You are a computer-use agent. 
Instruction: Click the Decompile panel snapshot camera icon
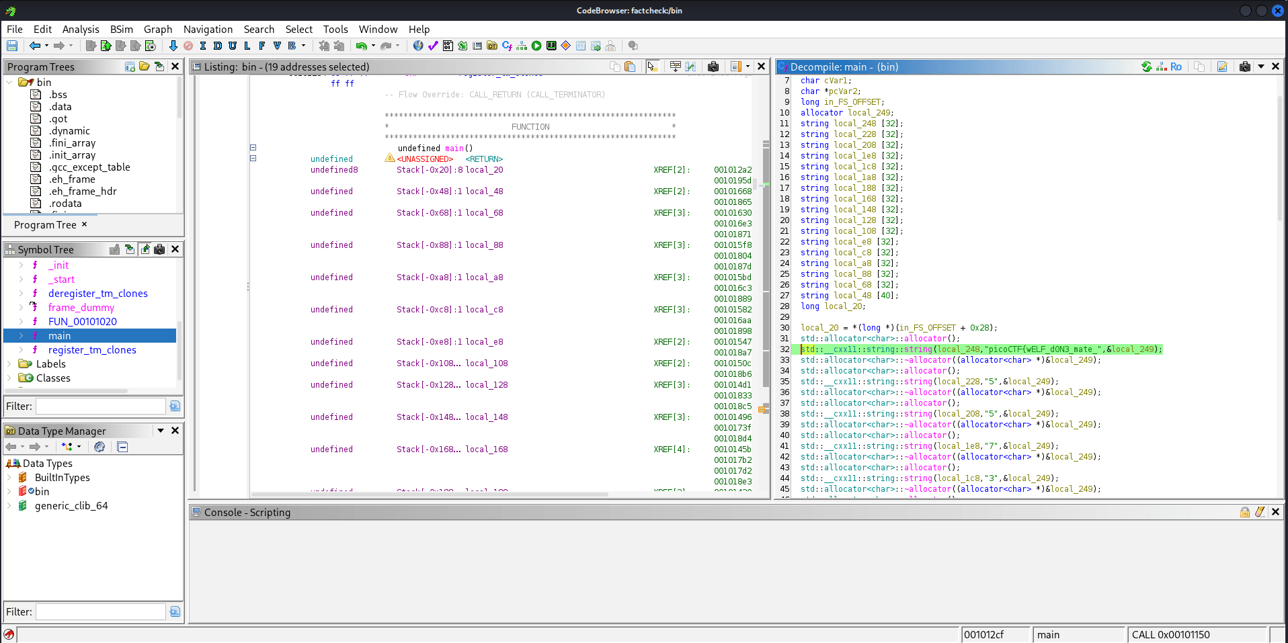click(1245, 67)
